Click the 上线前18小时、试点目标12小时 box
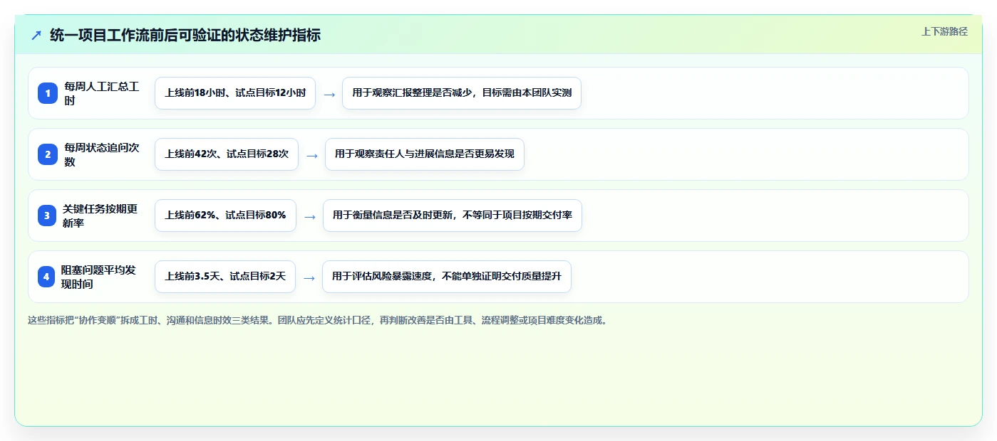997x441 pixels. pos(235,93)
